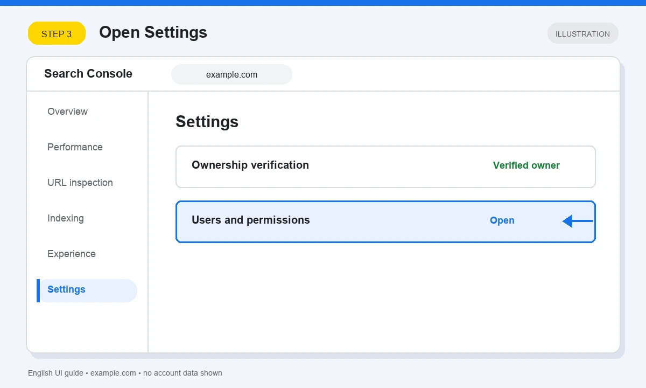Select the Settings sidebar item
The image size is (646, 388).
[x=87, y=290]
